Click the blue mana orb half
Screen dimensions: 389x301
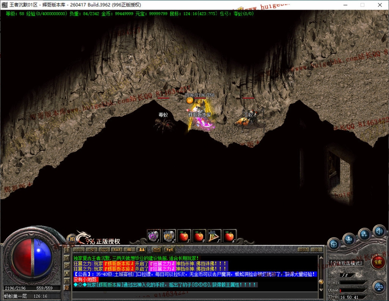coord(43,257)
